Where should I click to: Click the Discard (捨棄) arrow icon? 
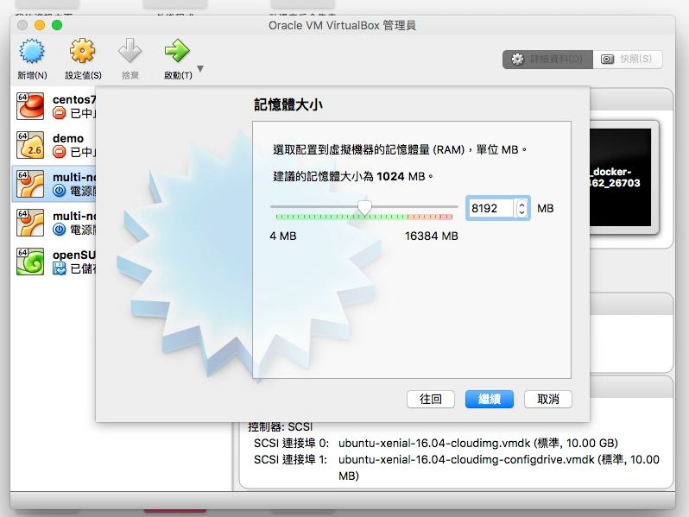click(130, 52)
